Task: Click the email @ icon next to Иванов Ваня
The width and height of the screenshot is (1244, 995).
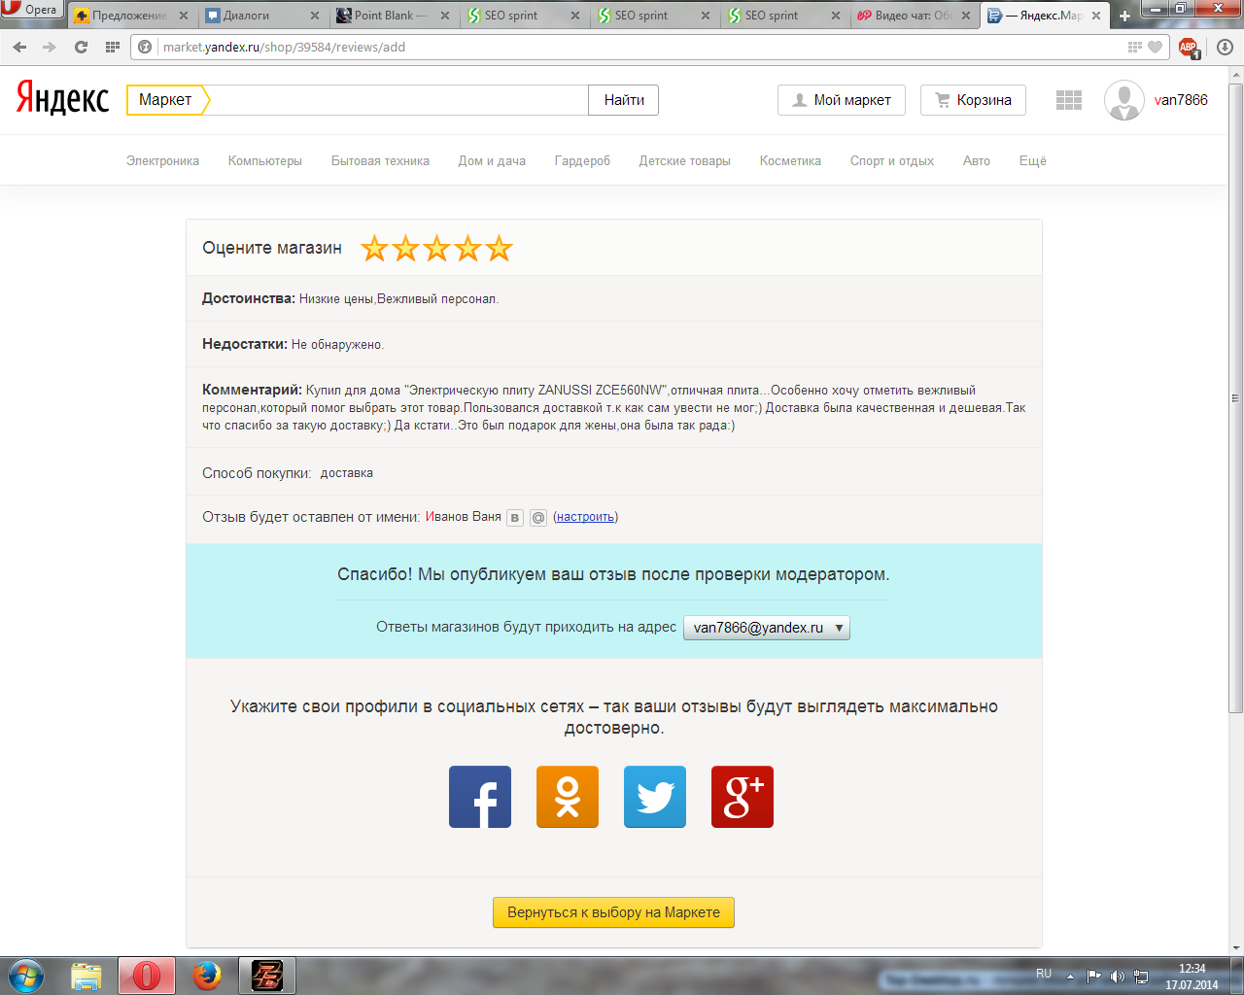Action: point(538,518)
